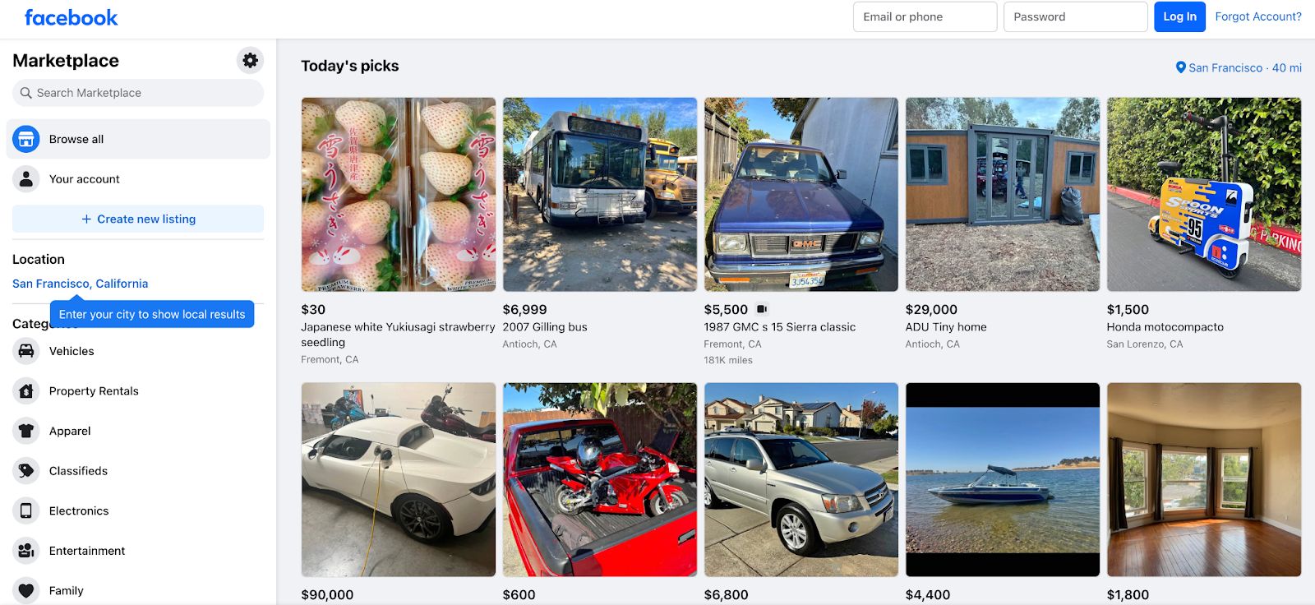
Task: Open Your account from the sidebar
Action: 85,178
